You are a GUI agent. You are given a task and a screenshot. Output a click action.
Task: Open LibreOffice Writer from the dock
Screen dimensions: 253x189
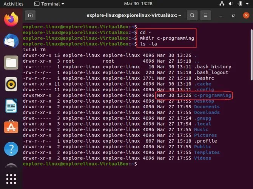[x=11, y=106]
